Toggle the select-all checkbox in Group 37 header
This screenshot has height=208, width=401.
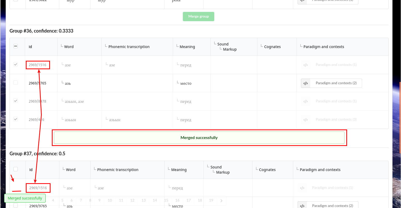(15, 169)
